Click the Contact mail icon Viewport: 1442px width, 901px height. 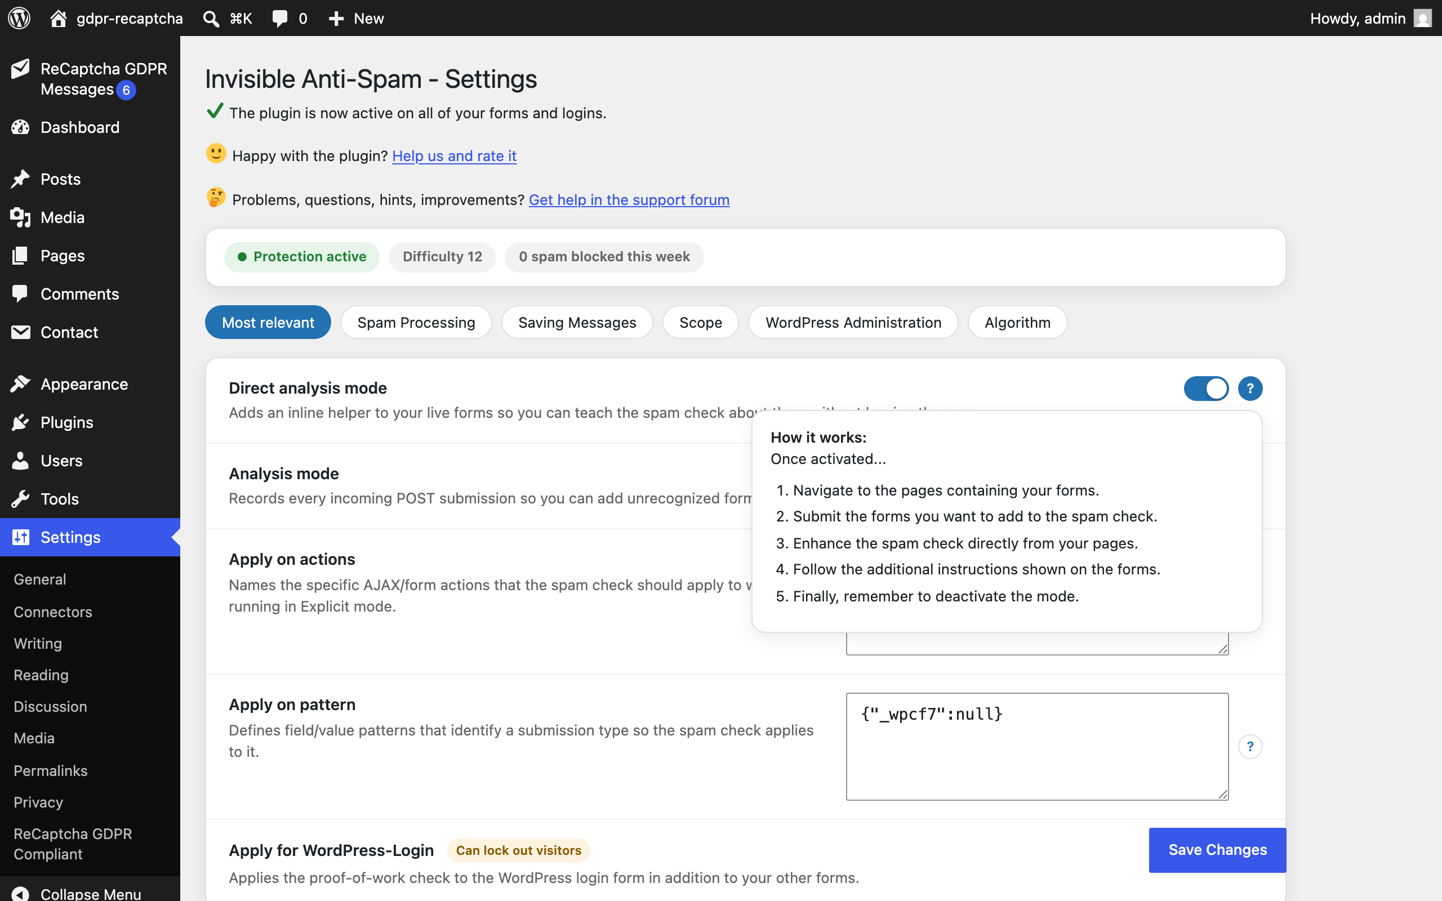[x=20, y=332]
